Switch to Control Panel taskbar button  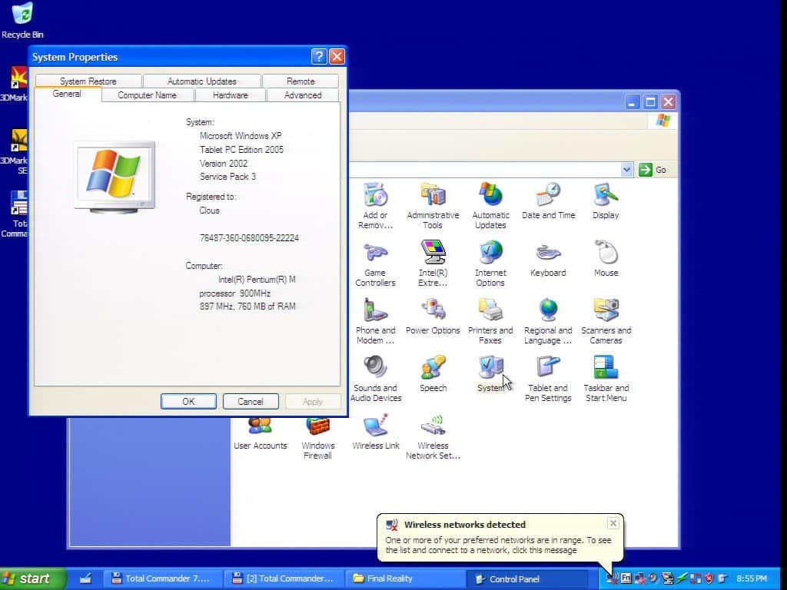pyautogui.click(x=527, y=578)
